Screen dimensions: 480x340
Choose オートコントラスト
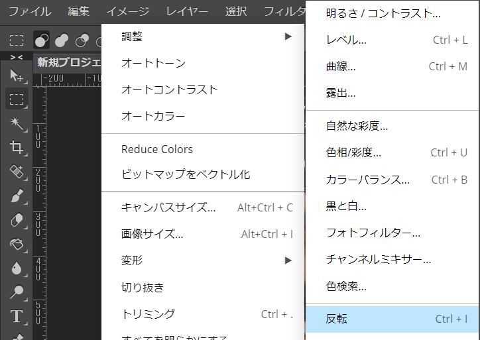[204, 89]
